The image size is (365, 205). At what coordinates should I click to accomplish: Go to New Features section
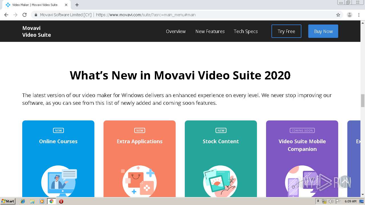pyautogui.click(x=210, y=31)
